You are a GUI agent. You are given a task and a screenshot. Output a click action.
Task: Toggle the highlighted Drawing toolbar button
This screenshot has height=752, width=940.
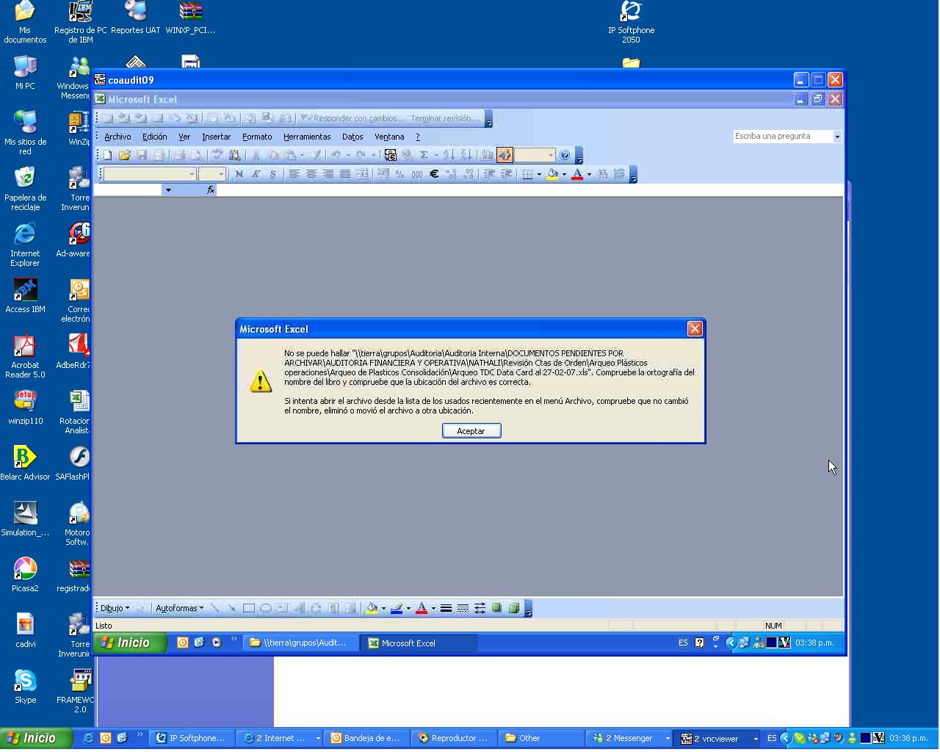(x=505, y=155)
